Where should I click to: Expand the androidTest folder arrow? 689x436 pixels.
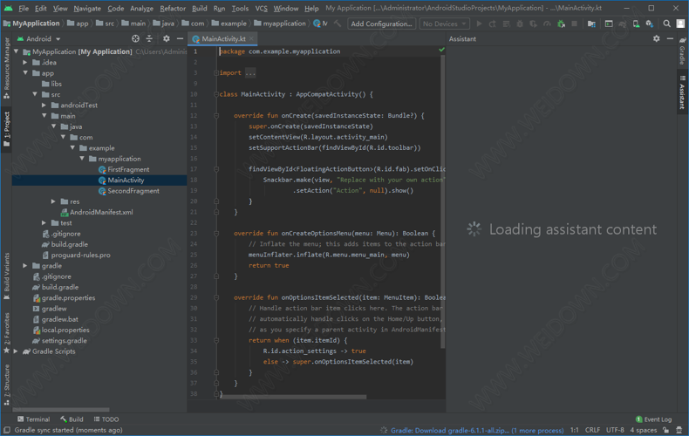point(44,105)
